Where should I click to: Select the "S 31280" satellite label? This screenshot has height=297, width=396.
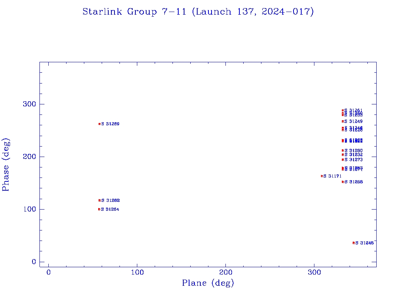[353, 150]
